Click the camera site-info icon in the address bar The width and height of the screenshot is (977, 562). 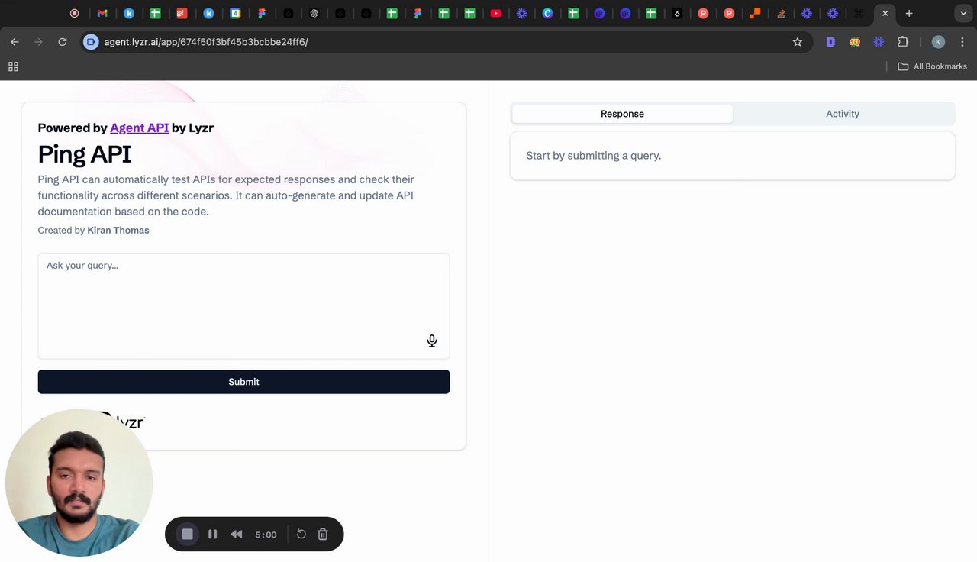(x=91, y=42)
